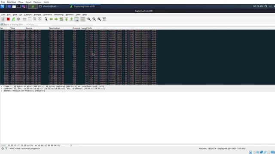
Task: Click the file manager launcher in Kali panel
Action: (14, 6)
